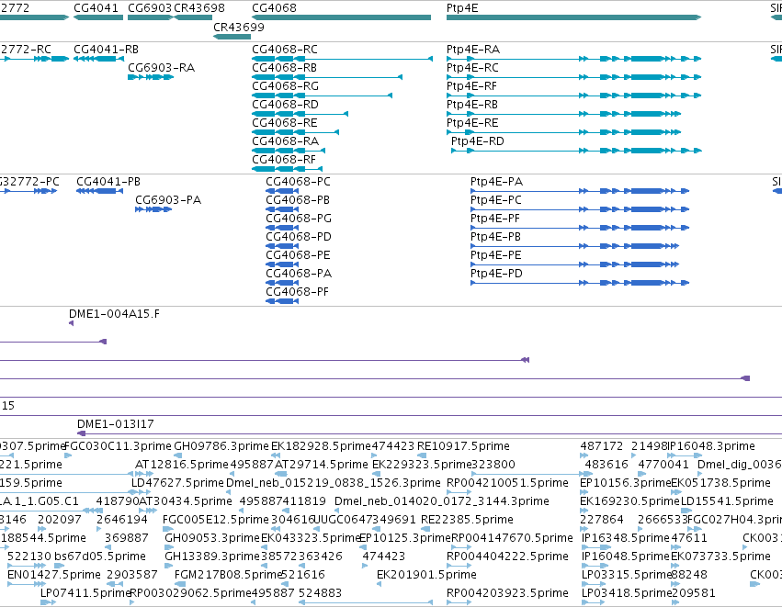Viewport: 782px width, 607px height.
Task: Select the Ptp4E-RF transcript label
Action: coord(471,86)
